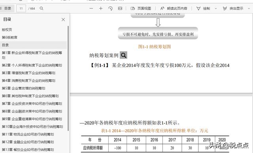
Task: Expand the 突出显示 highlight dropdown arrow
Action: 249,8
